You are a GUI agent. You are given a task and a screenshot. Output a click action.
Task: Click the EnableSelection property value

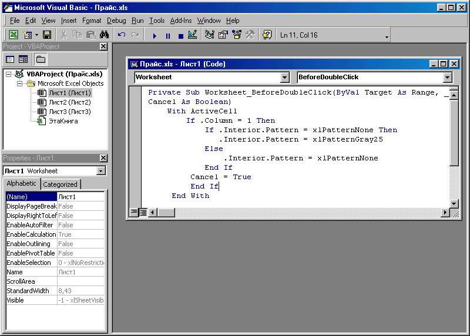[x=80, y=263]
